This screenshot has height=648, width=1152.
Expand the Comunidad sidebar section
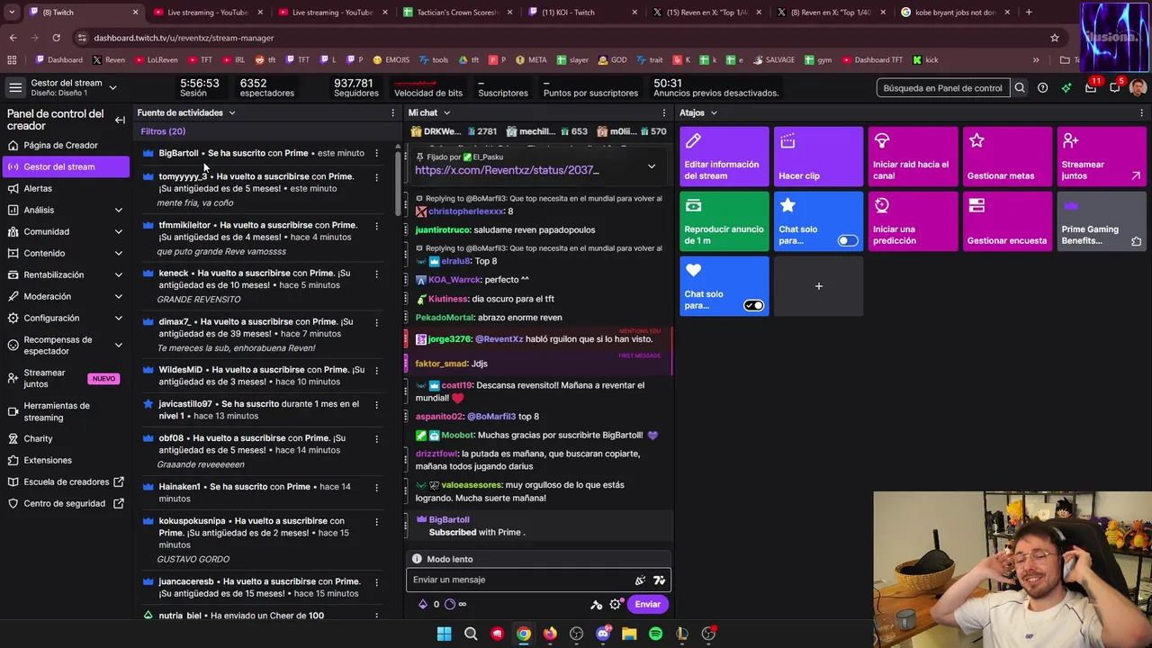(118, 232)
